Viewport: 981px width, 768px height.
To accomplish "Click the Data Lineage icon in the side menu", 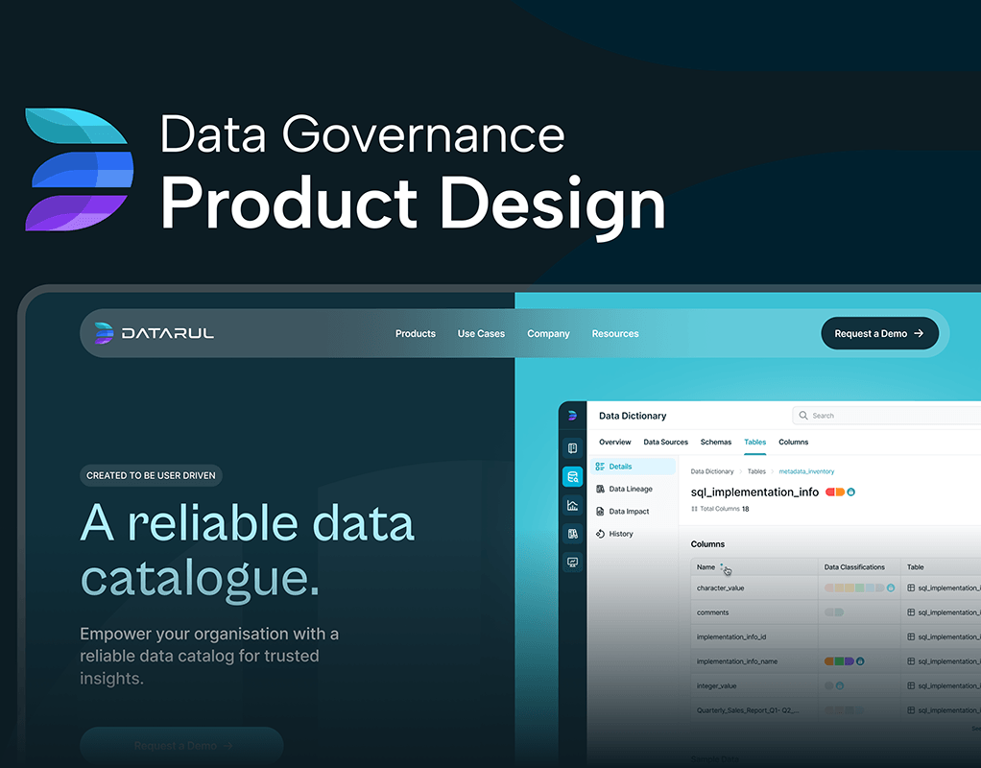I will (x=600, y=489).
